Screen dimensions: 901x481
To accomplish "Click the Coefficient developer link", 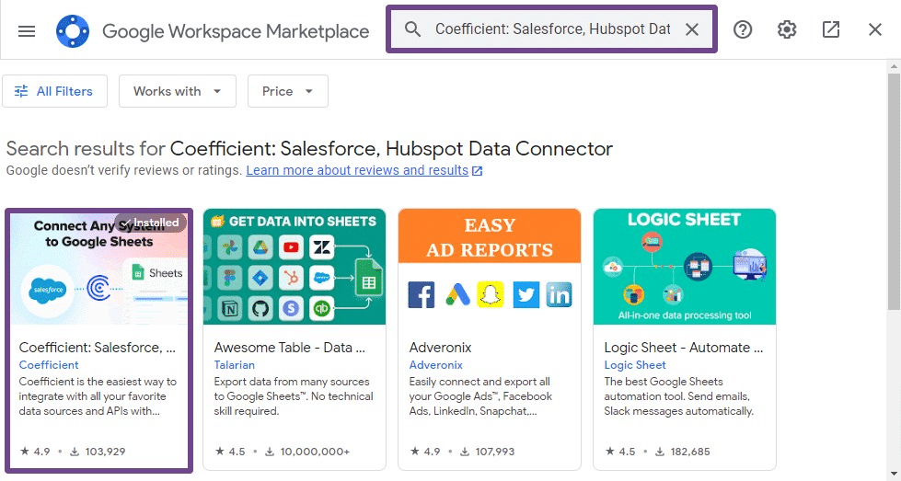I will (x=49, y=365).
